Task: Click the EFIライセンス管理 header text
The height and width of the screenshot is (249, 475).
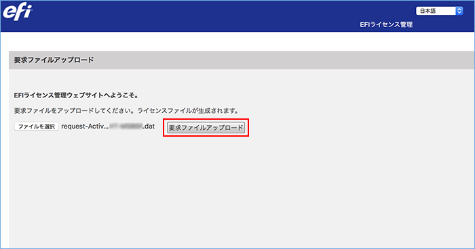Action: 386,25
